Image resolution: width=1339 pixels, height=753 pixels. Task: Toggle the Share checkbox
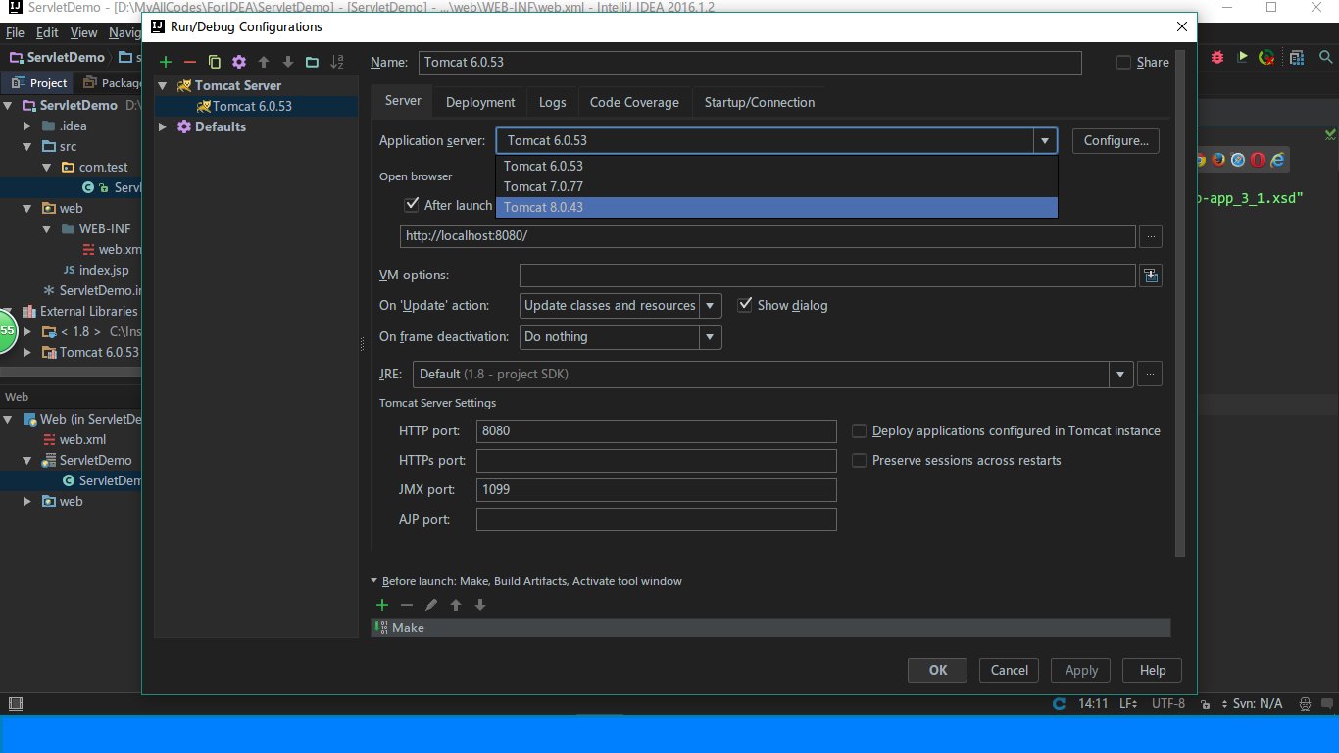click(x=1123, y=62)
